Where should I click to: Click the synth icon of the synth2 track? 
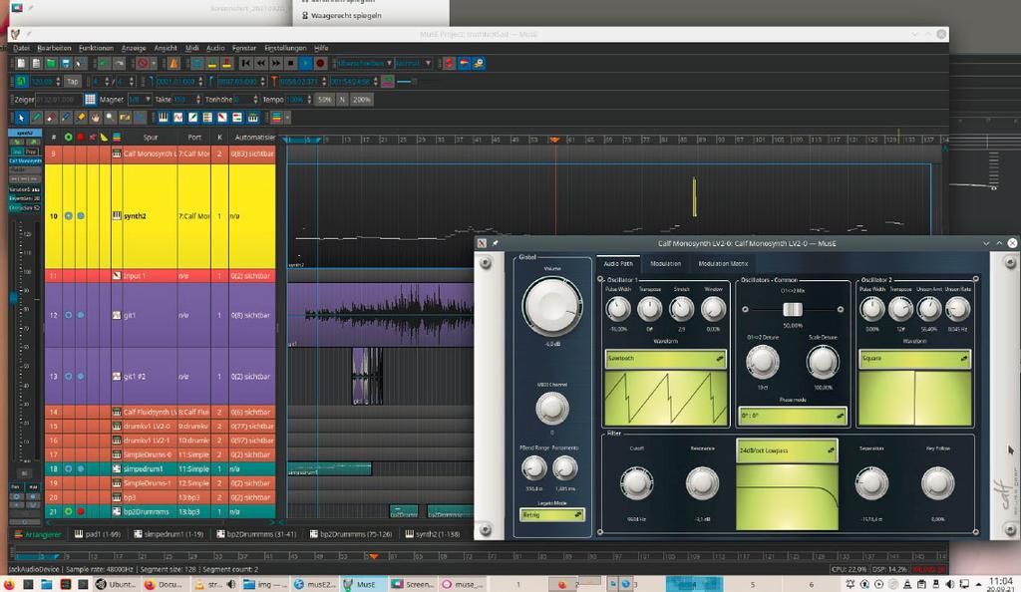coord(117,215)
